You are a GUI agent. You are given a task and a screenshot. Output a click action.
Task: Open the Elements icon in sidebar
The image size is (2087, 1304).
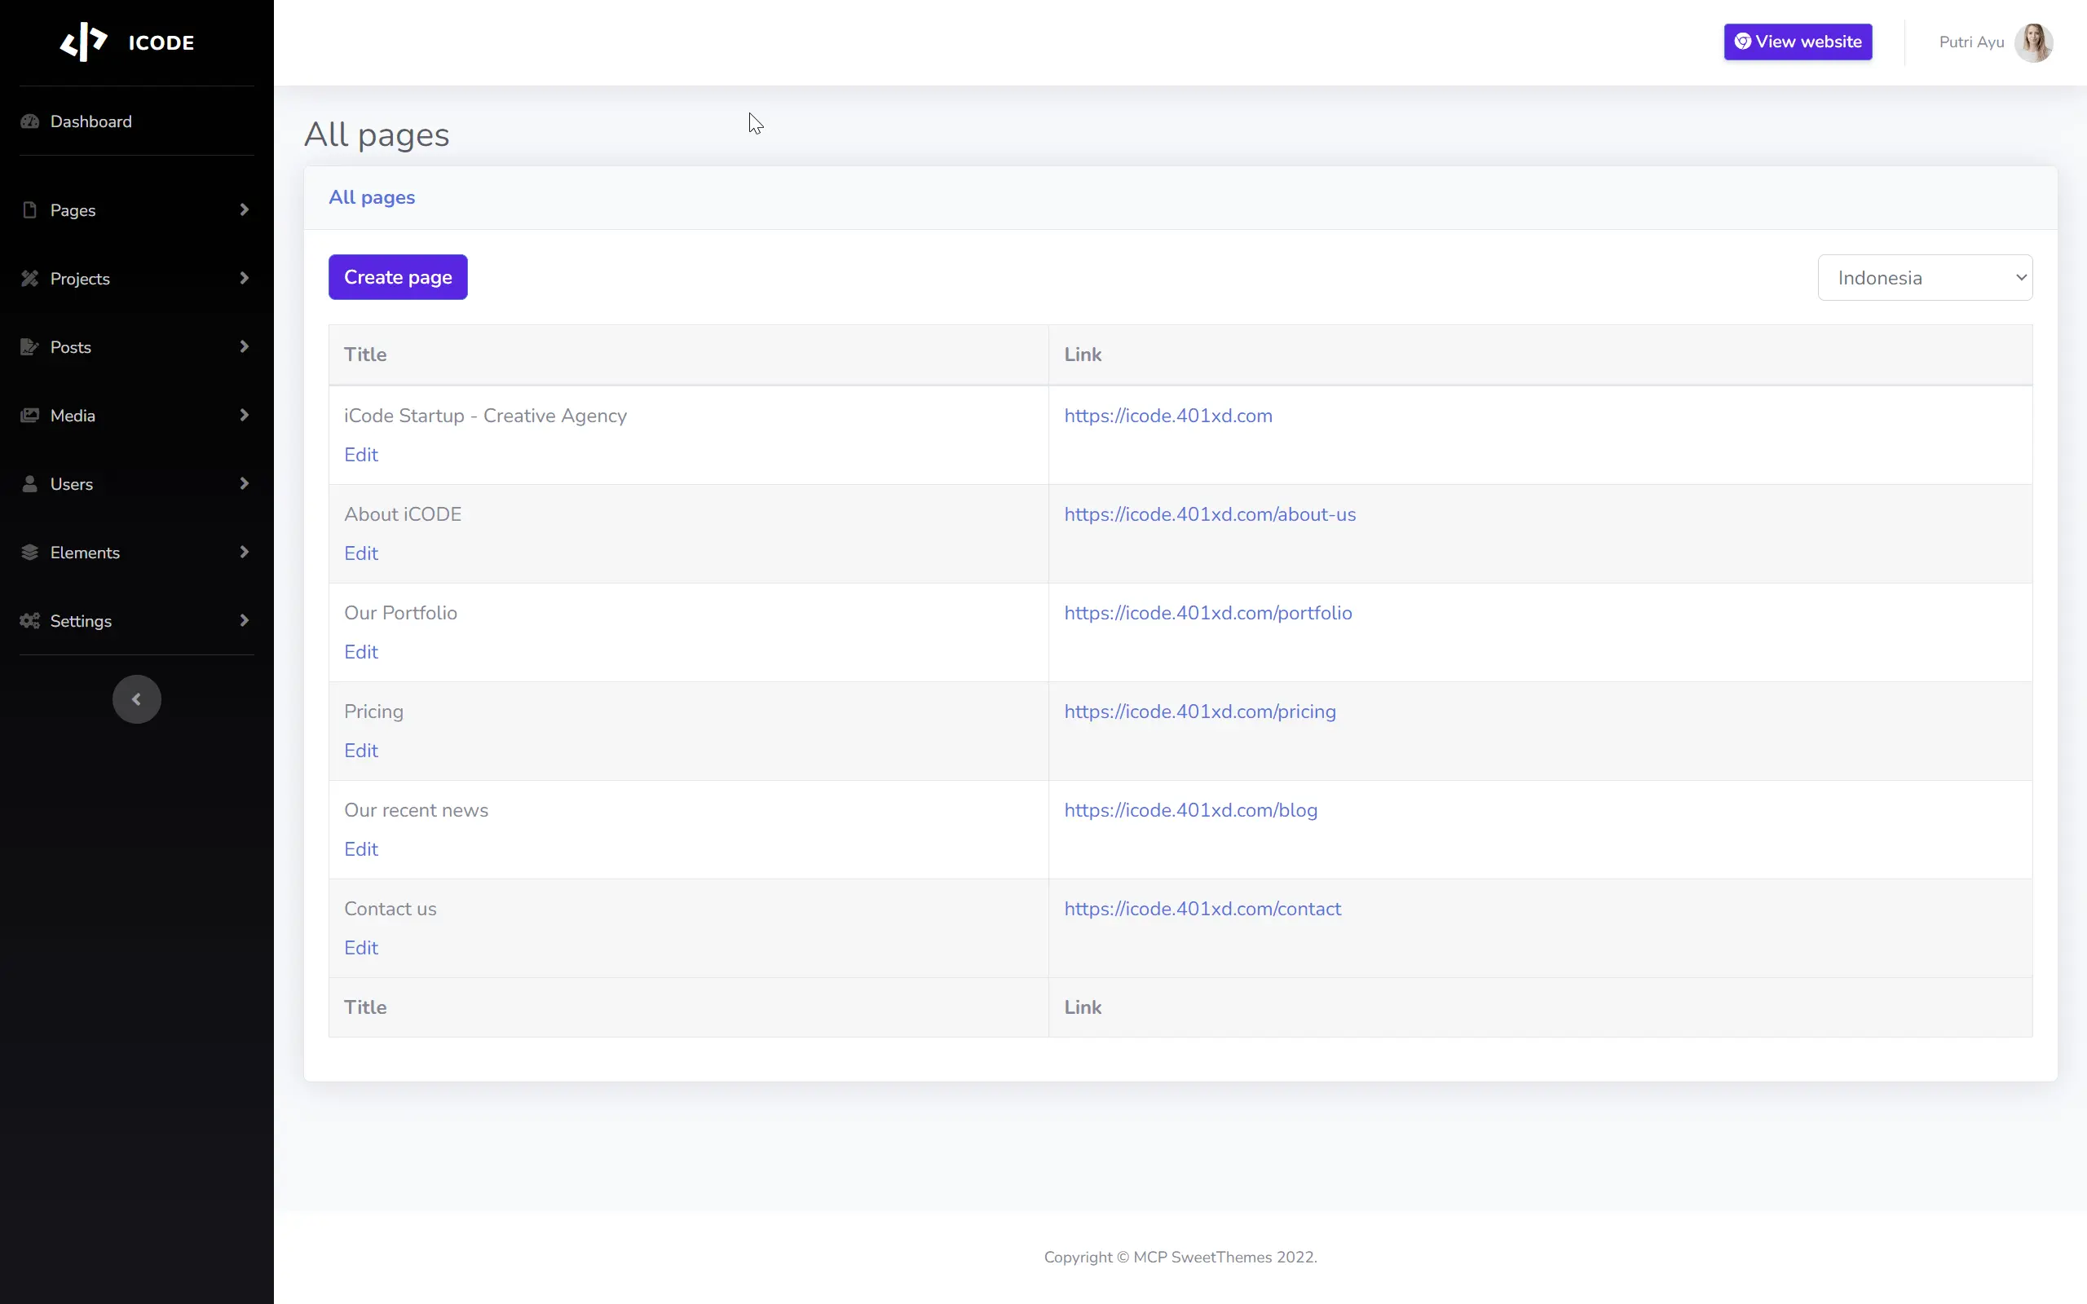pos(30,552)
